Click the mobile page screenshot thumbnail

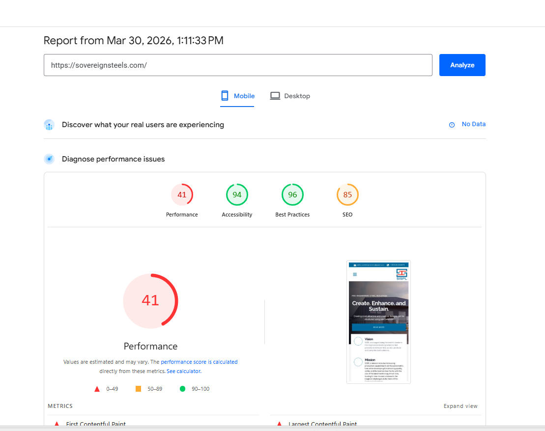point(378,322)
